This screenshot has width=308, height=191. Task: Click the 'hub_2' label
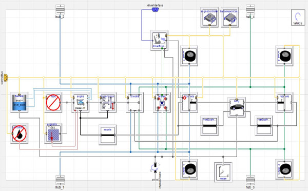tap(60, 17)
